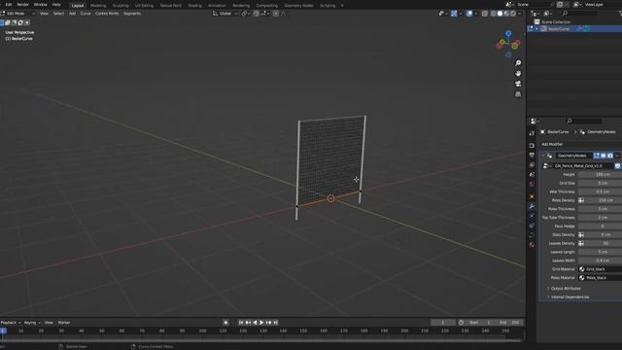
Task: Click the Leaves Density attribute toggle icon
Action: click(581, 243)
